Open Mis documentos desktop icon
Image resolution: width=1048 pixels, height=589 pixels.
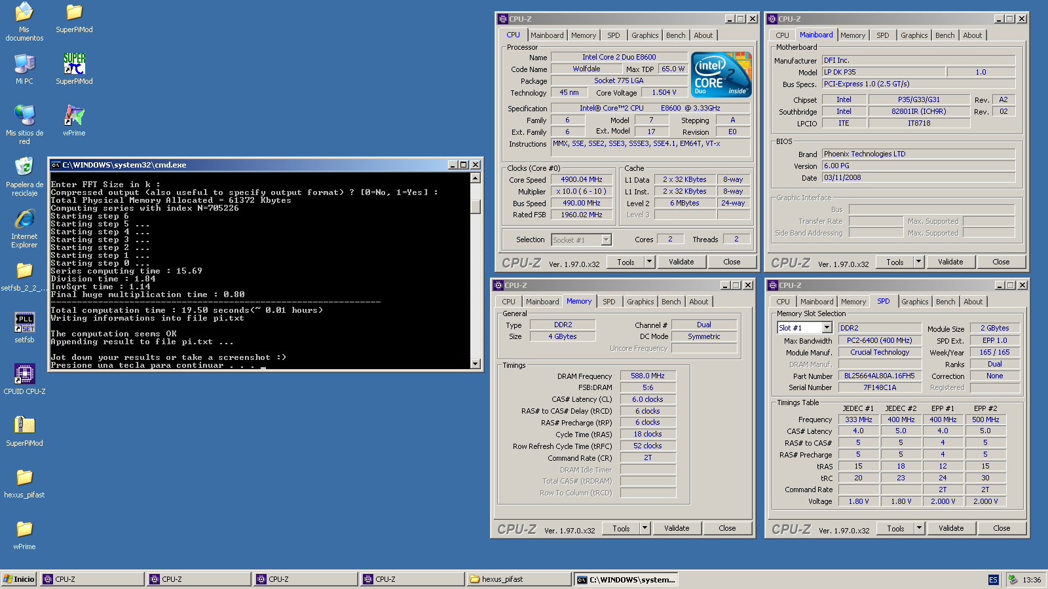24,12
